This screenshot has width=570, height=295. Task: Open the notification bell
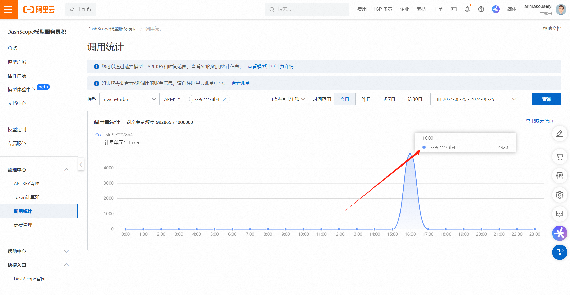467,9
